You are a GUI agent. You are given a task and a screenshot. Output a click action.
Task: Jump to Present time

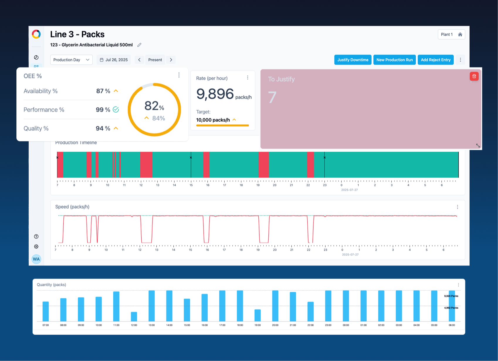pos(155,60)
